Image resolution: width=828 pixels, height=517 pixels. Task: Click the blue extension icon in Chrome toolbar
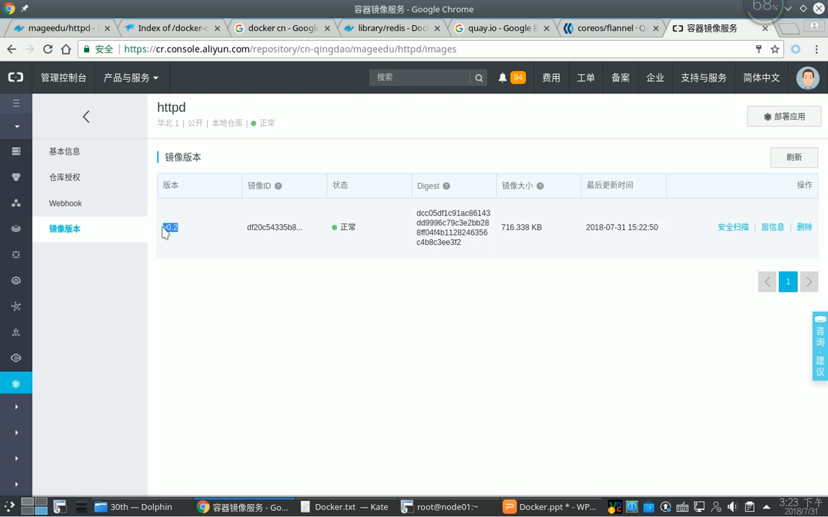click(x=795, y=49)
